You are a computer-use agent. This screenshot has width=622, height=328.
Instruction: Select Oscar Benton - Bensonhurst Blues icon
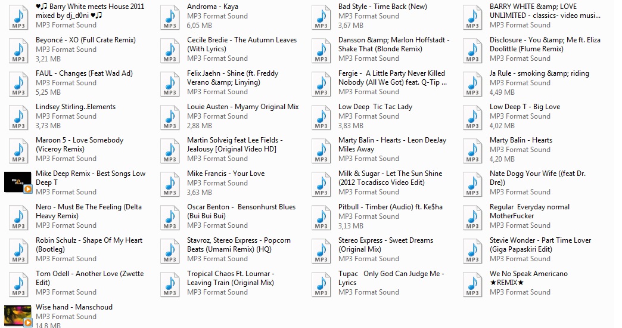tap(170, 218)
